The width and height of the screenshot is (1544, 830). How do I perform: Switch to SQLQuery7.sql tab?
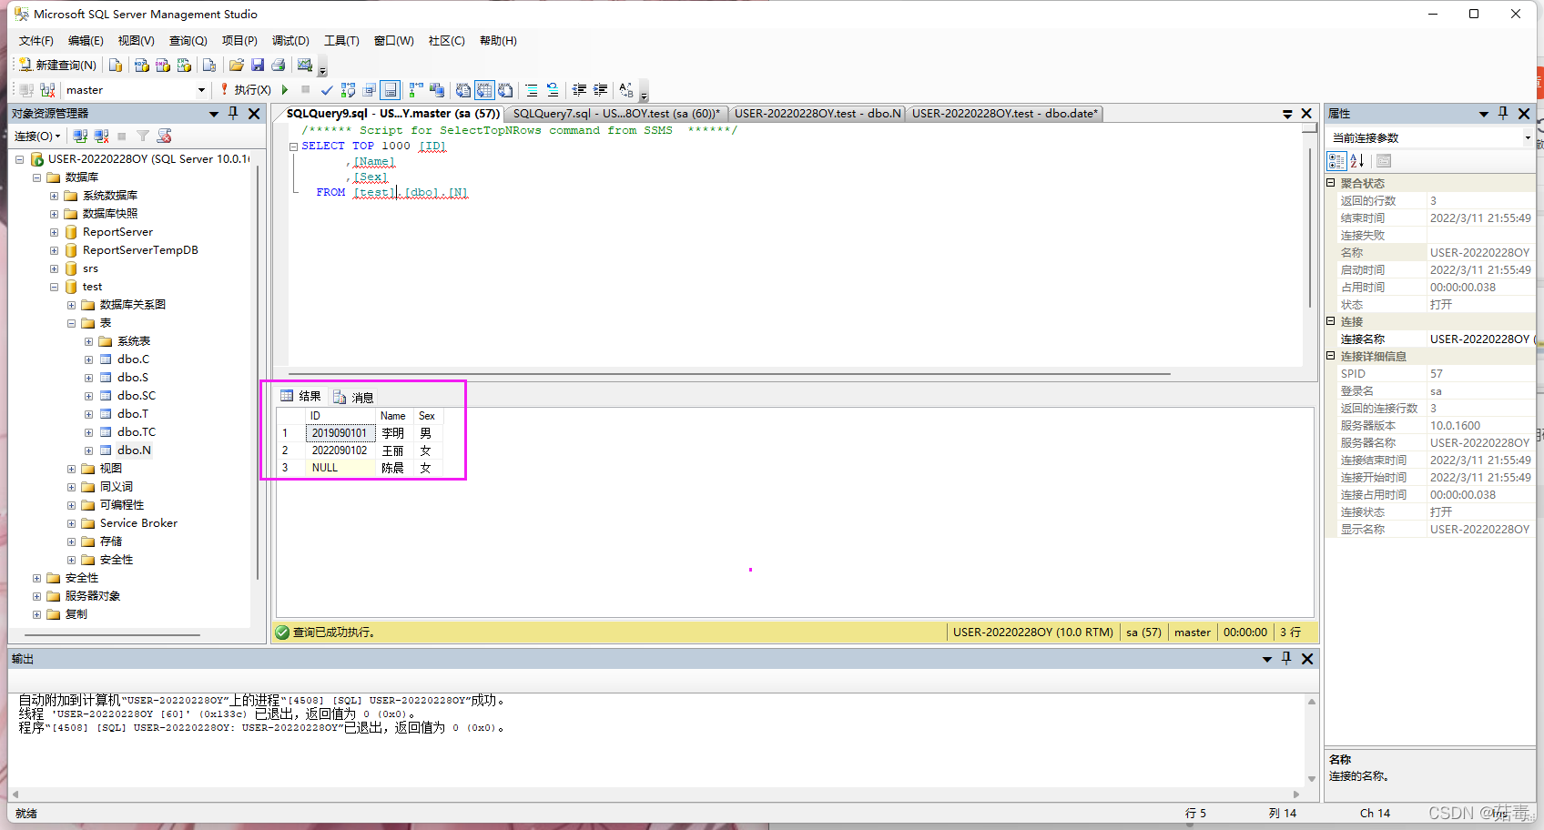coord(616,114)
